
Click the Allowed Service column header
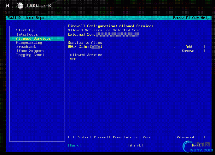86,55
